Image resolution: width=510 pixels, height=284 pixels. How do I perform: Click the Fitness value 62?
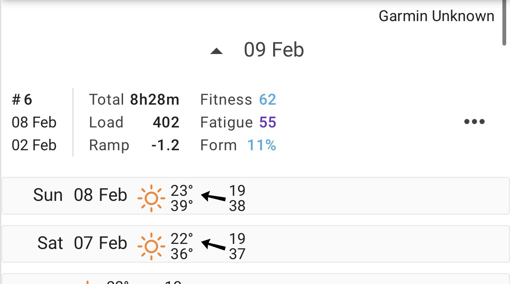point(267,100)
